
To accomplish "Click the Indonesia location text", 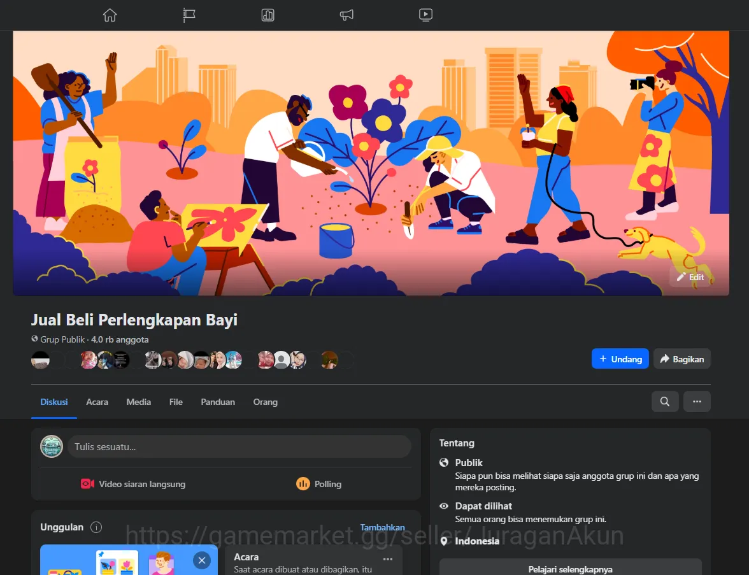I will [476, 541].
